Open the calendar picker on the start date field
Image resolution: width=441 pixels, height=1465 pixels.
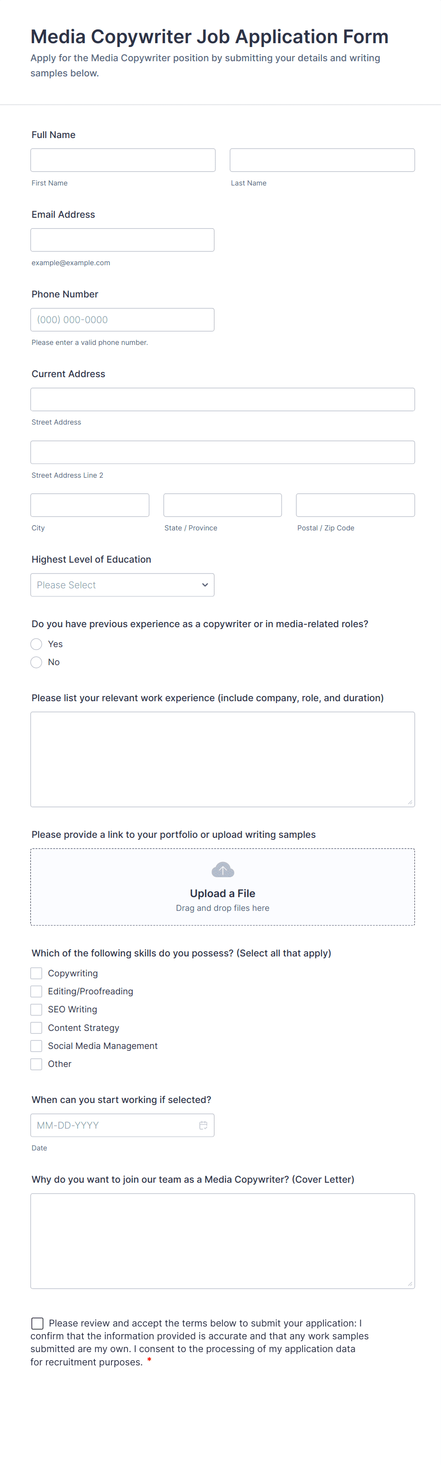[x=203, y=1125]
